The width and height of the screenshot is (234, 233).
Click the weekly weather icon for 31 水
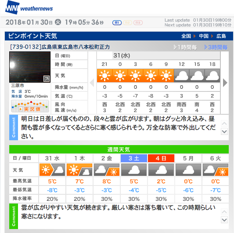[52, 170]
